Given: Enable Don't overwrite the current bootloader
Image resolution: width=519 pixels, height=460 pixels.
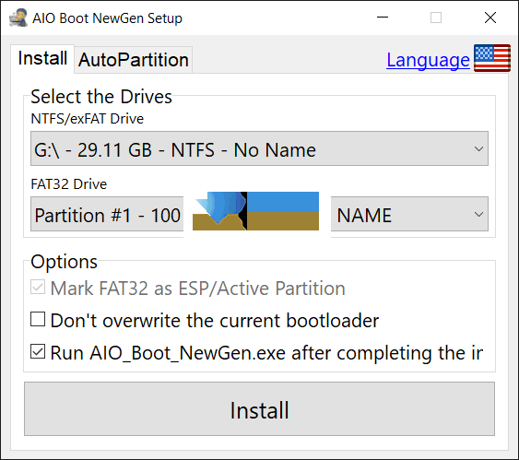Looking at the screenshot, I should (x=38, y=319).
